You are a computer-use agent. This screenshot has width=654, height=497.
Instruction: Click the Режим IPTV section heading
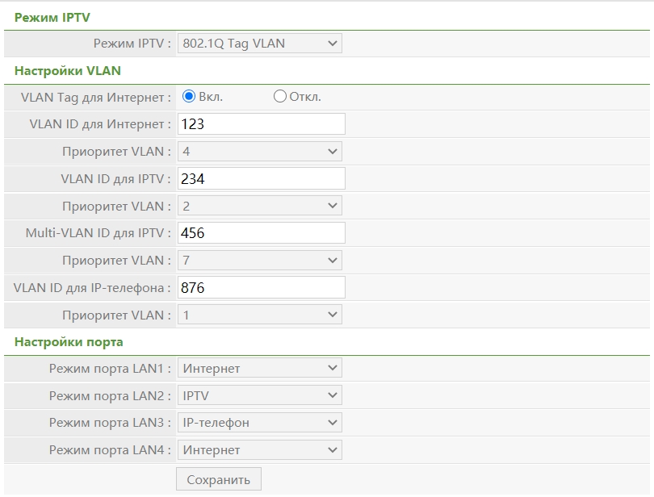click(52, 18)
